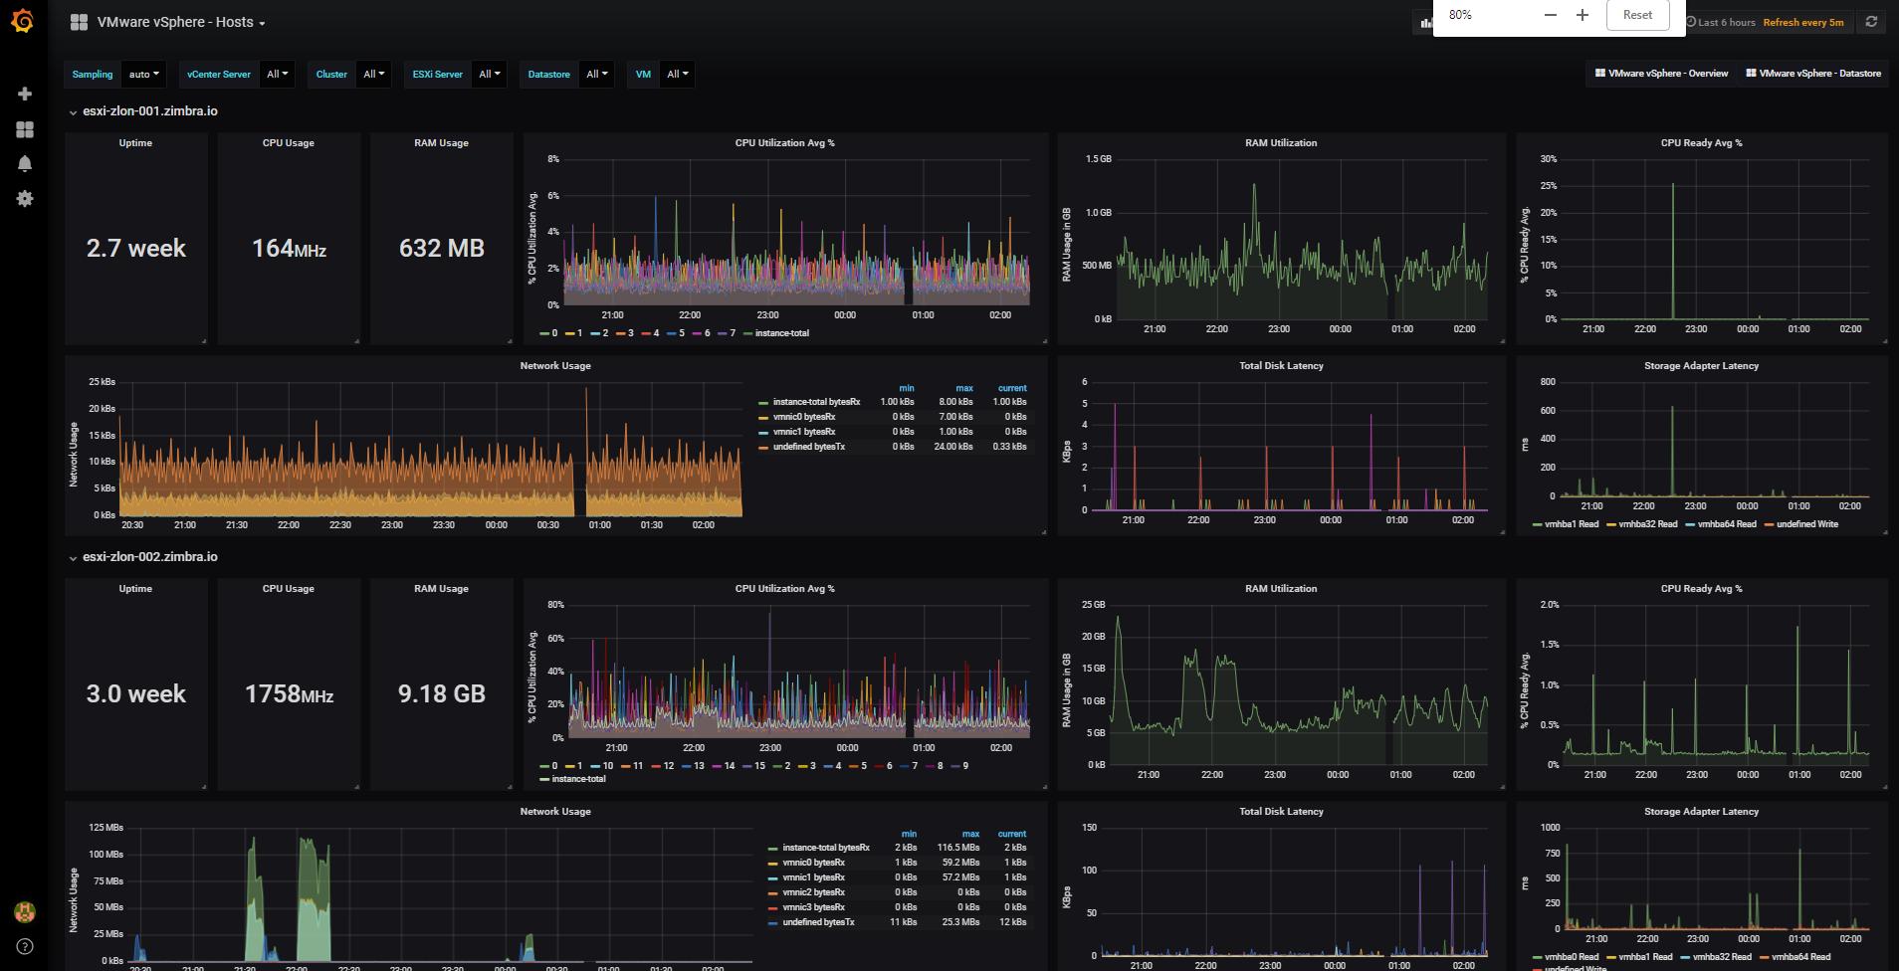
Task: Toggle the instance-total bytesRx series in Network Usage legend
Action: pyautogui.click(x=818, y=402)
